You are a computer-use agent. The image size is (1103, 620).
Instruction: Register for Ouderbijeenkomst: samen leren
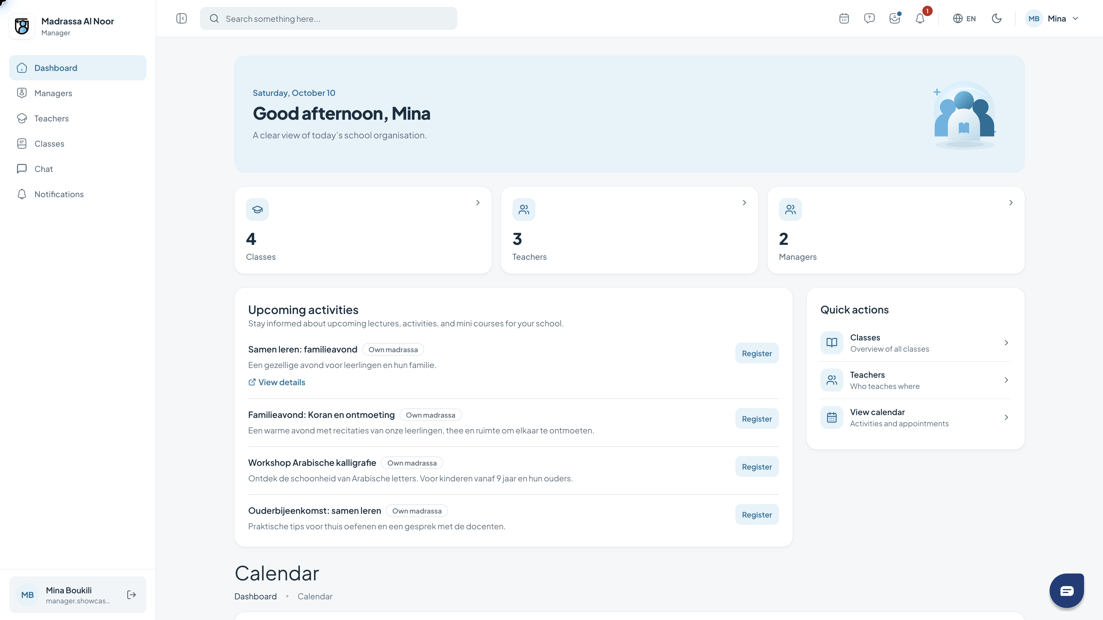pyautogui.click(x=757, y=515)
